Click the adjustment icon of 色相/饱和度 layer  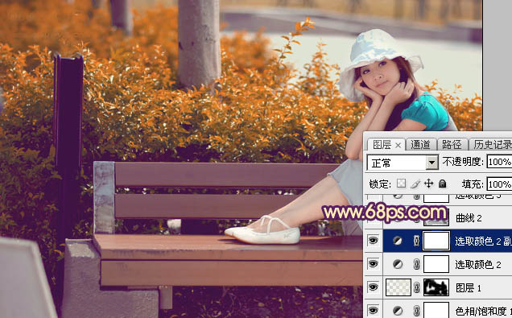click(x=398, y=311)
